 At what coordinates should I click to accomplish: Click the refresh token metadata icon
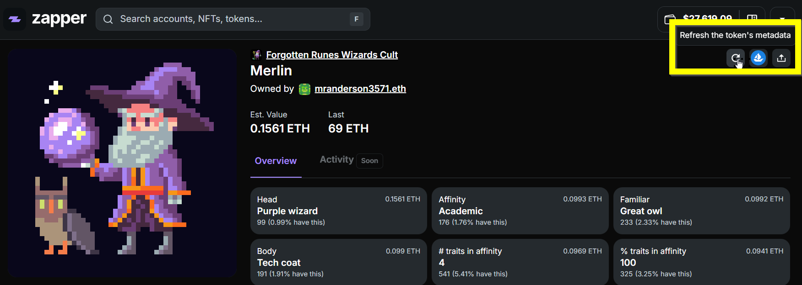(735, 58)
